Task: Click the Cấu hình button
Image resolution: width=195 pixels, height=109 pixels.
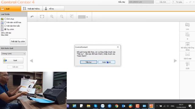Action: tap(163, 2)
